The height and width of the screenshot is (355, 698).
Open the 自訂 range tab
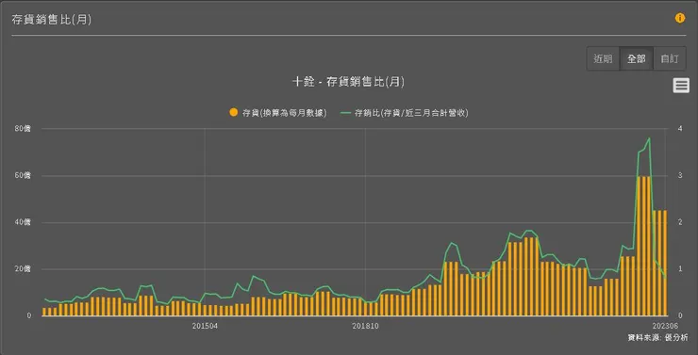click(x=670, y=58)
